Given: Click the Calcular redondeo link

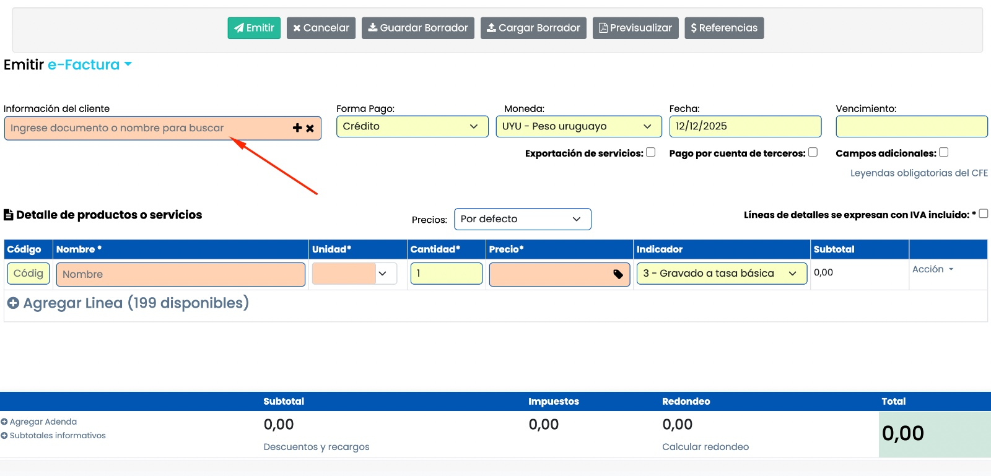Looking at the screenshot, I should tap(705, 447).
